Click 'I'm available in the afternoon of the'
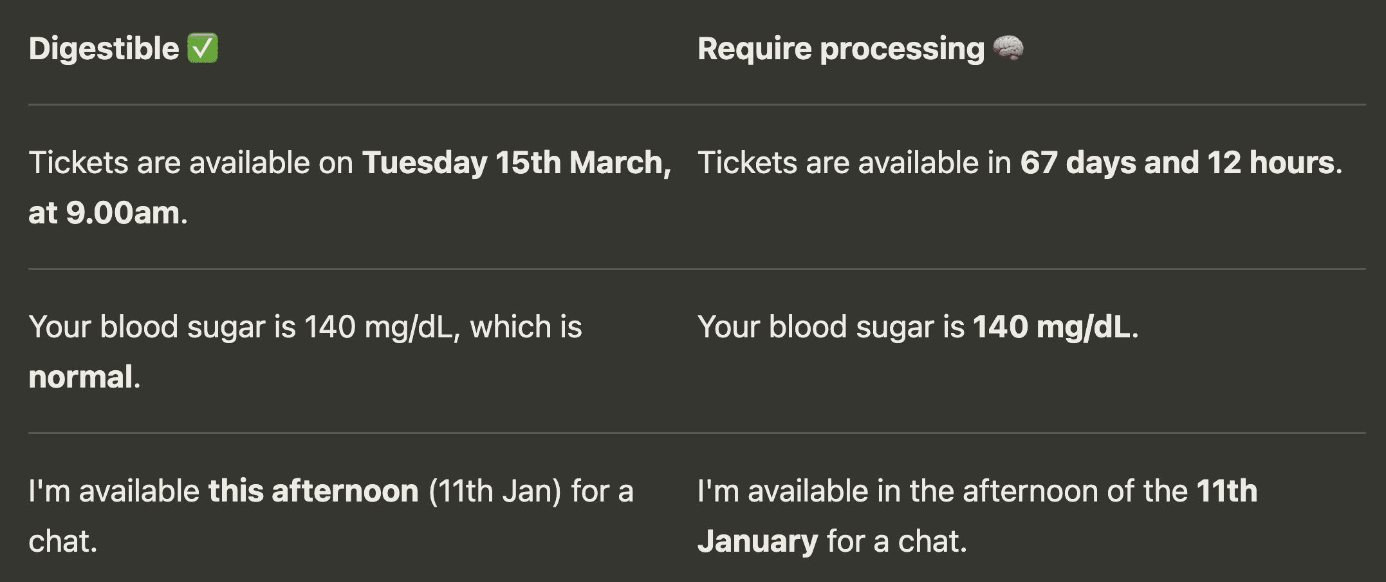 point(942,491)
